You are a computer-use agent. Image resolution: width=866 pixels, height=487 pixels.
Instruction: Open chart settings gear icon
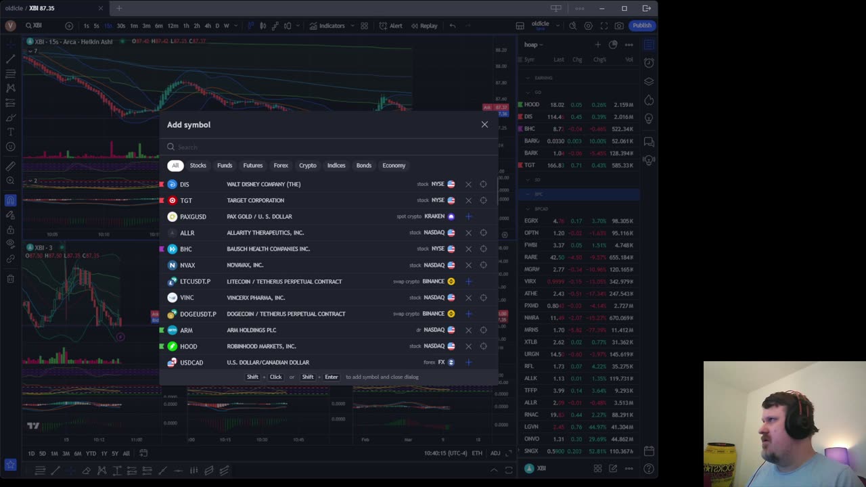588,26
